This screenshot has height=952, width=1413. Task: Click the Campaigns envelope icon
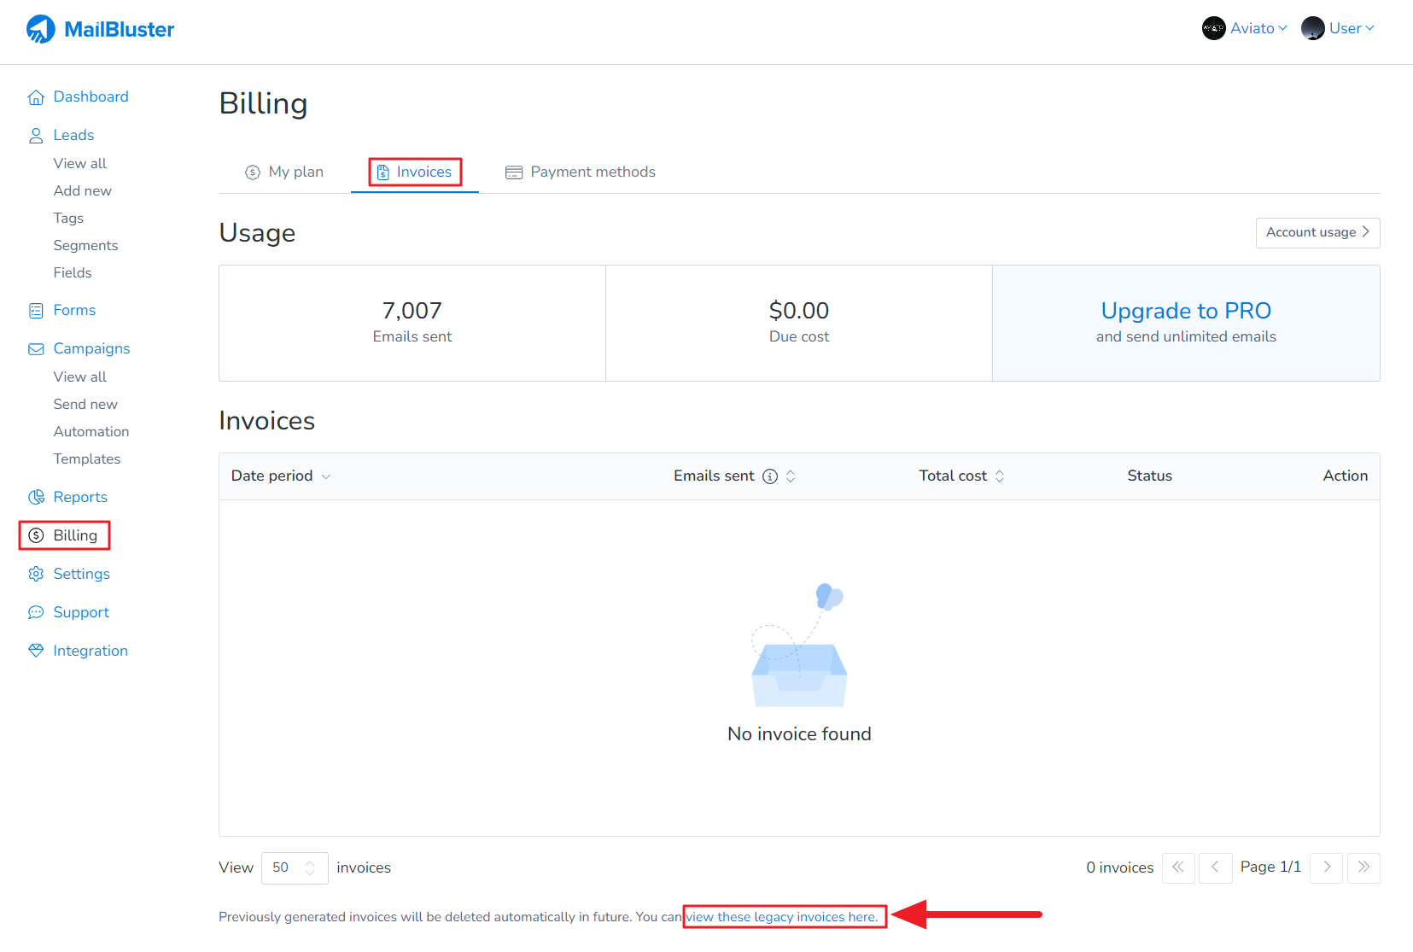click(x=36, y=349)
